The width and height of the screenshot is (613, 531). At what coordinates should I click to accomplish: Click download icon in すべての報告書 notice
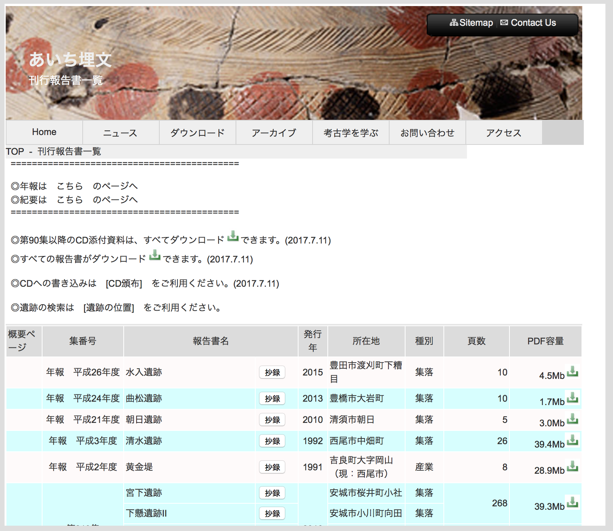tap(155, 255)
